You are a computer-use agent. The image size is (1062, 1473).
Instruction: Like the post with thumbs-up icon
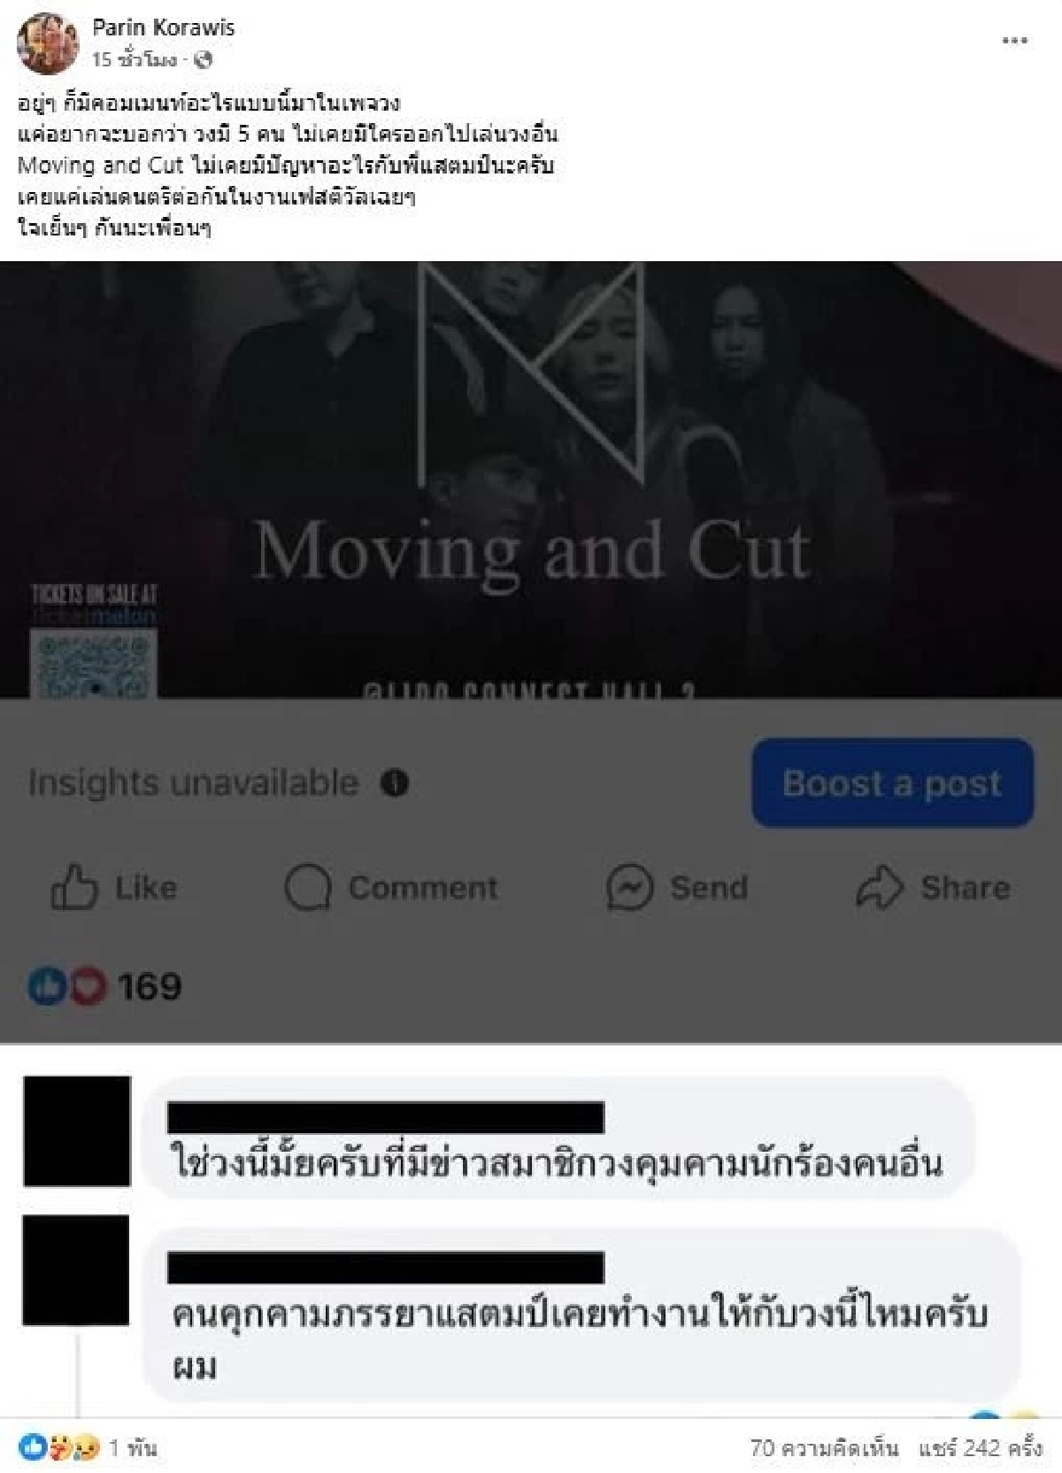tap(73, 887)
